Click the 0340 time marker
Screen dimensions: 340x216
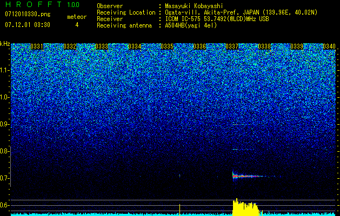(x=329, y=46)
